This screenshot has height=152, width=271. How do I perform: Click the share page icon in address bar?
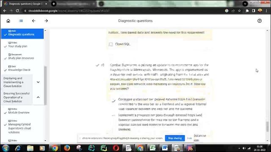[233, 11]
